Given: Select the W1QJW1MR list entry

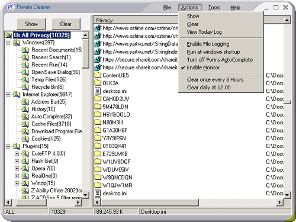Looking at the screenshot, I should click(x=117, y=185).
